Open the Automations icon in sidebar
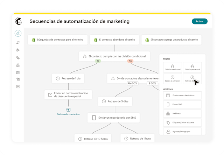224x155 pixels. click(18, 58)
